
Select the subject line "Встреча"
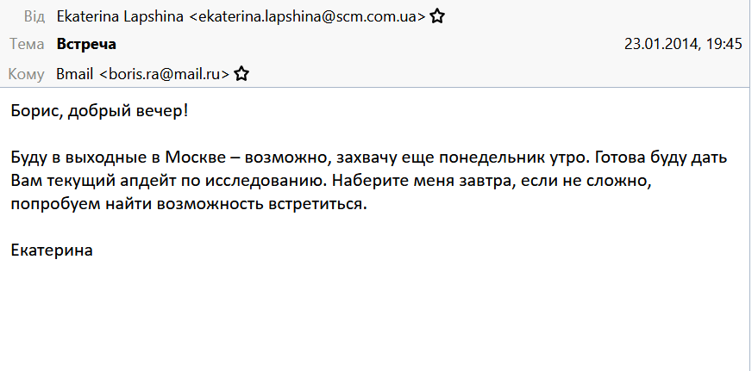point(86,44)
